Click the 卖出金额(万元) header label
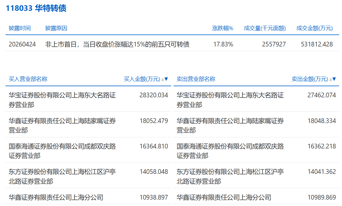Screen dimensions: 342x206 click(310, 79)
